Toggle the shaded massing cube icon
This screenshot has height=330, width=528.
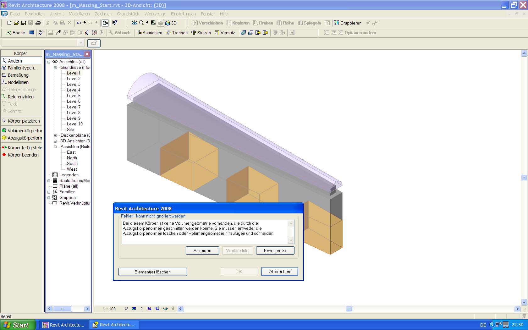click(x=161, y=23)
